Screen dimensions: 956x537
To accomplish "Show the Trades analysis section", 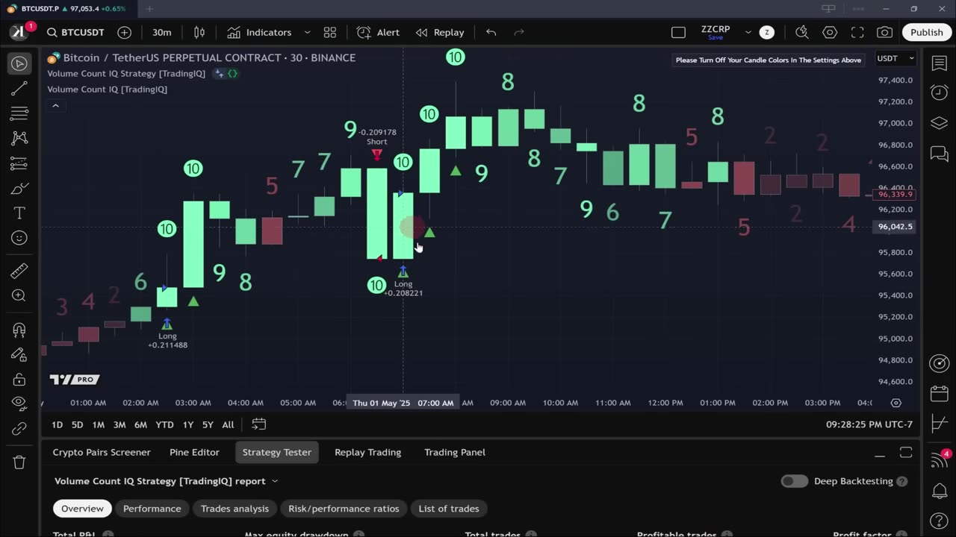I will coord(235,509).
